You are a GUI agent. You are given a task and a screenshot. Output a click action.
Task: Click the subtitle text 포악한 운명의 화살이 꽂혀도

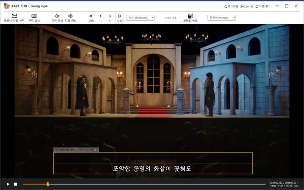pos(152,168)
